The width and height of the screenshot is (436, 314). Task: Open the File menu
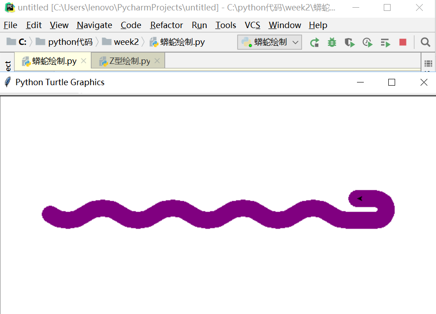tap(10, 25)
